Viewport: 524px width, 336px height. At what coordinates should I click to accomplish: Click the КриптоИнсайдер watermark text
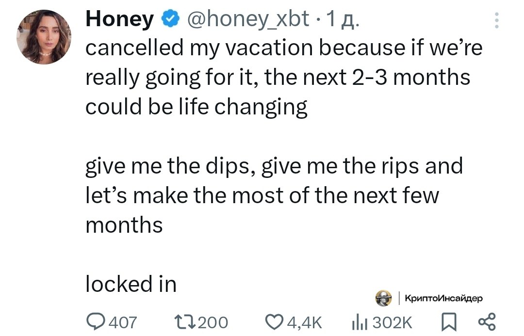(x=443, y=298)
